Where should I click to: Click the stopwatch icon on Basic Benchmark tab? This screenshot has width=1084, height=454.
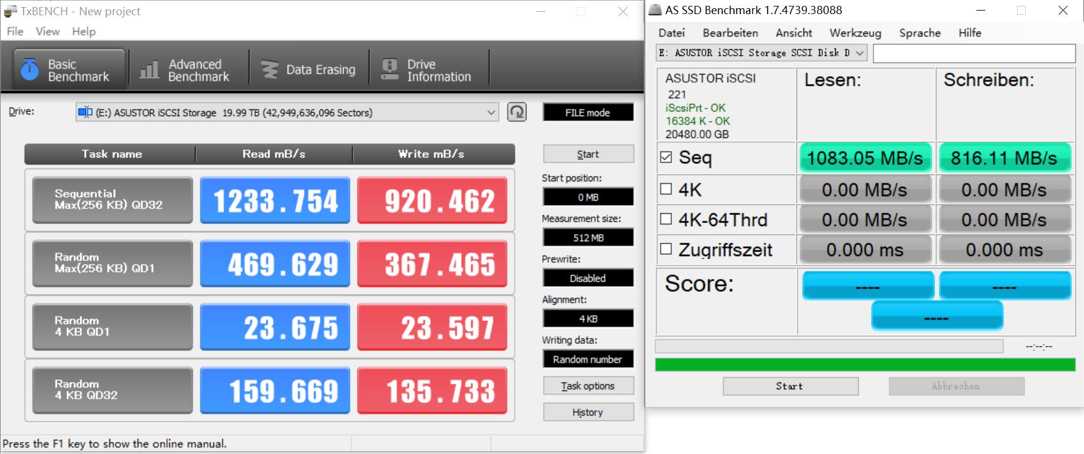click(29, 70)
